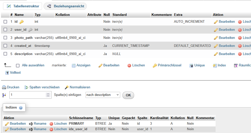The height and width of the screenshot is (133, 251).
Task: Select the Tabellenstruktur tab
Action: (x=23, y=6)
